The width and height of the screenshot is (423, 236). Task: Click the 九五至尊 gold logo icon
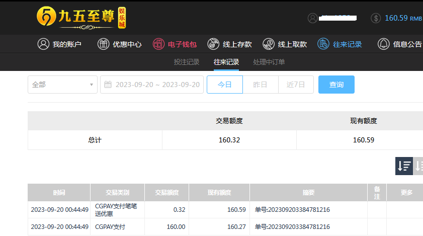point(46,17)
